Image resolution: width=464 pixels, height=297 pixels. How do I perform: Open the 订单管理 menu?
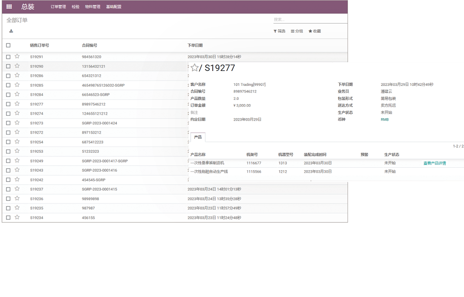coord(58,7)
